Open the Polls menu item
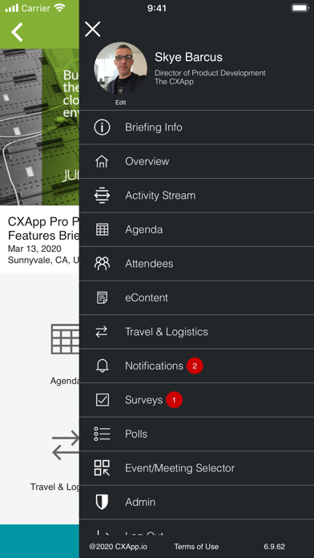 click(196, 435)
